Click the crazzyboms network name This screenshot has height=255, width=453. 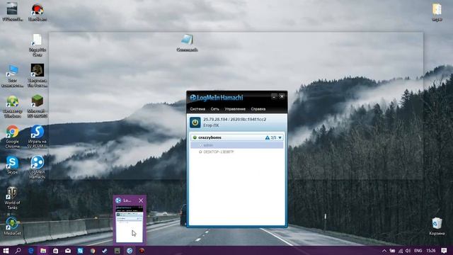click(x=210, y=137)
